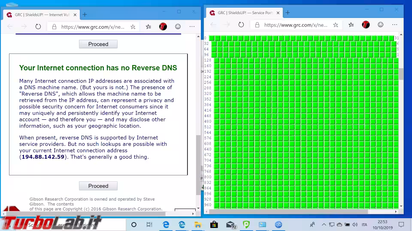Screen dimensions: 412x231
Task: Open the favorites list in the left browser window
Action: tap(148, 27)
